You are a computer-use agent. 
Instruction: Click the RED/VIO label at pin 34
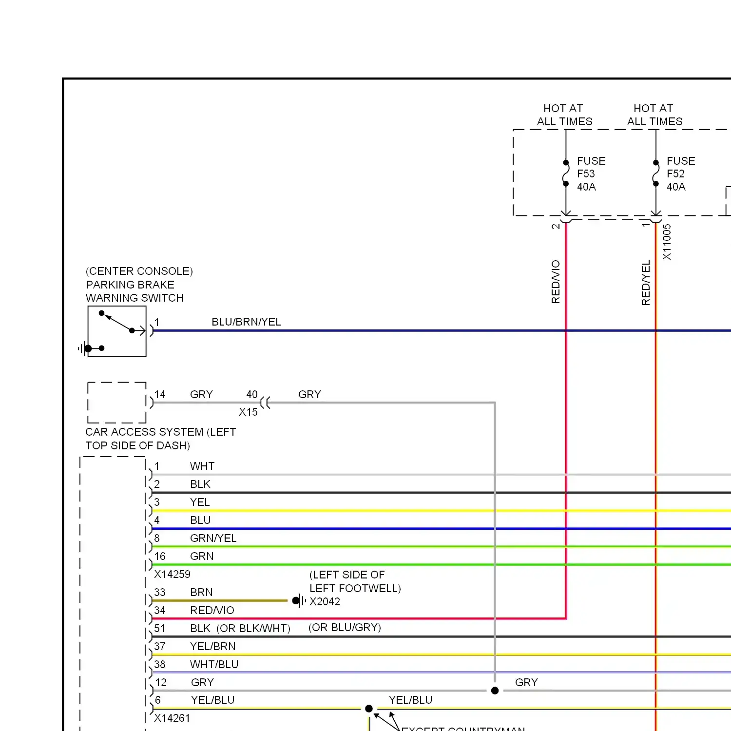pyautogui.click(x=212, y=611)
